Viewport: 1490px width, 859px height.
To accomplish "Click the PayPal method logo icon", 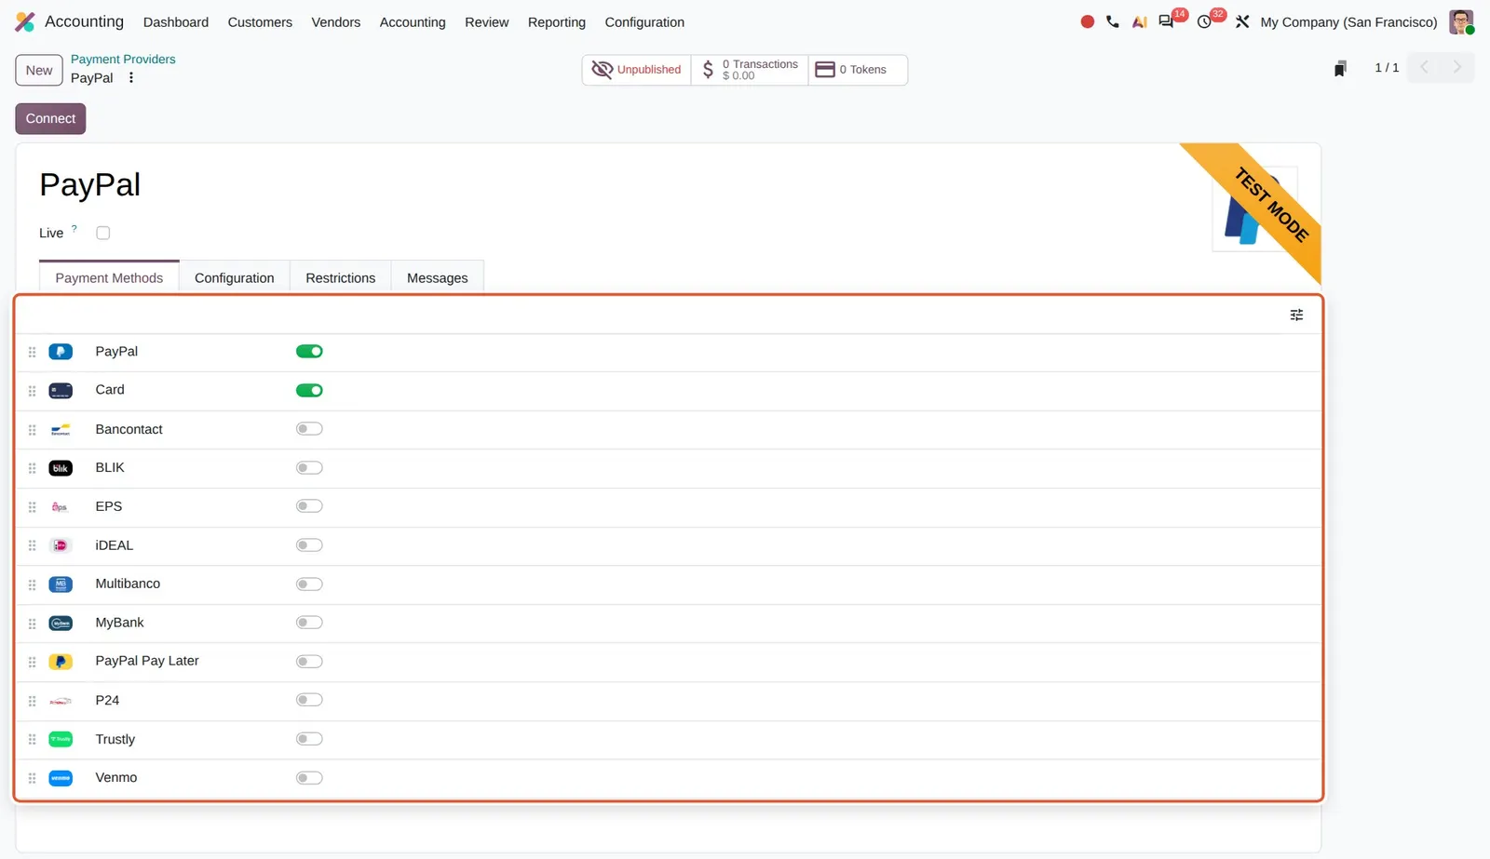I will [x=61, y=352].
